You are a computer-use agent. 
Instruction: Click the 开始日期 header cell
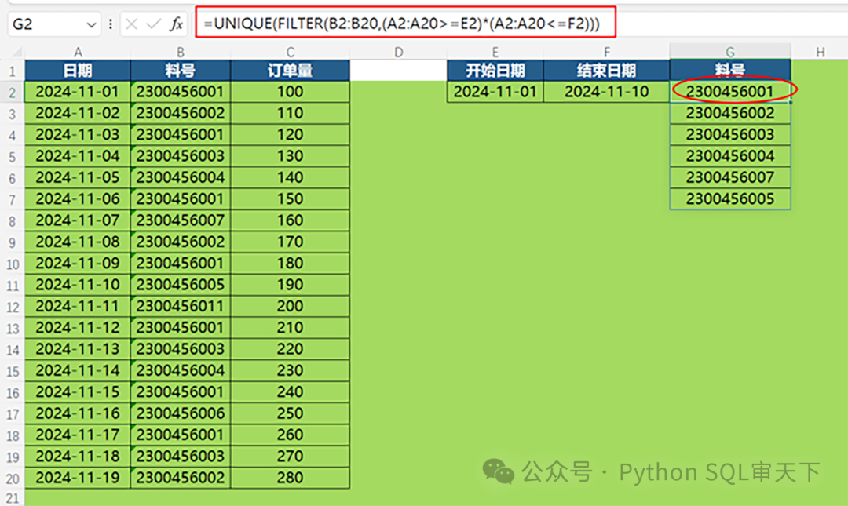[495, 71]
